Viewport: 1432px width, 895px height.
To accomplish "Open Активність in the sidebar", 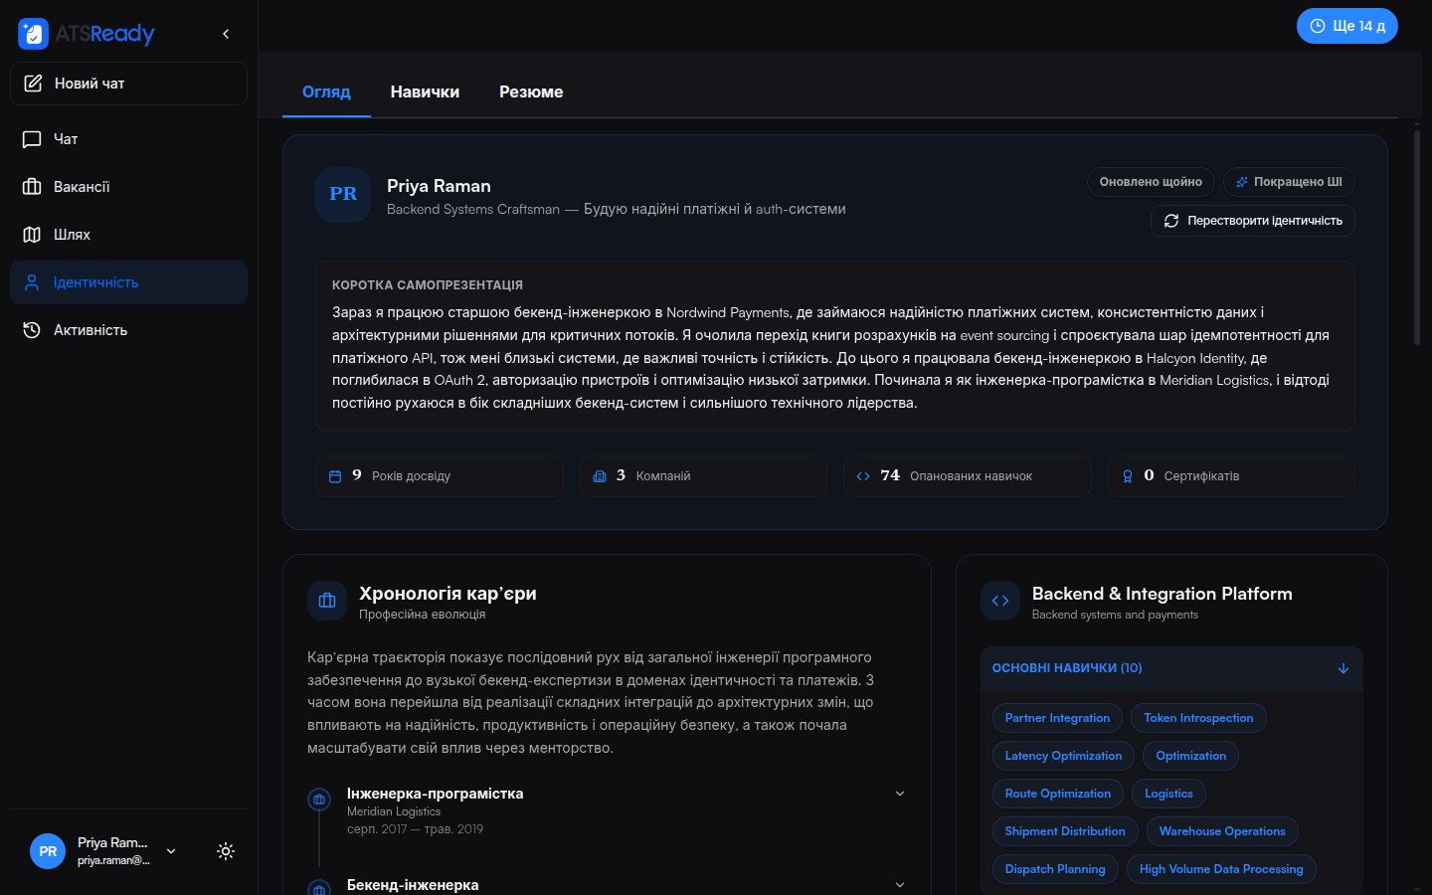I will 128,330.
